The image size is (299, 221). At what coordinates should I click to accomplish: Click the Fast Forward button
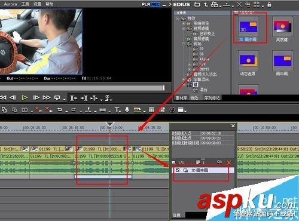coord(47,97)
